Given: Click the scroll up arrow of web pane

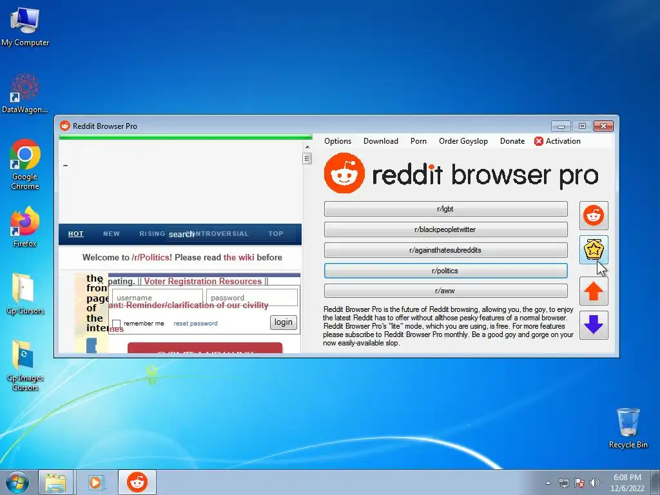Looking at the screenshot, I should click(x=307, y=147).
